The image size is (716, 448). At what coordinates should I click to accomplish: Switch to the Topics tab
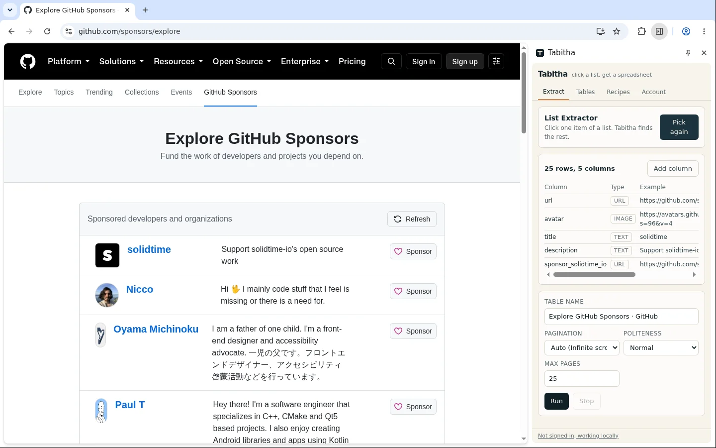(64, 92)
